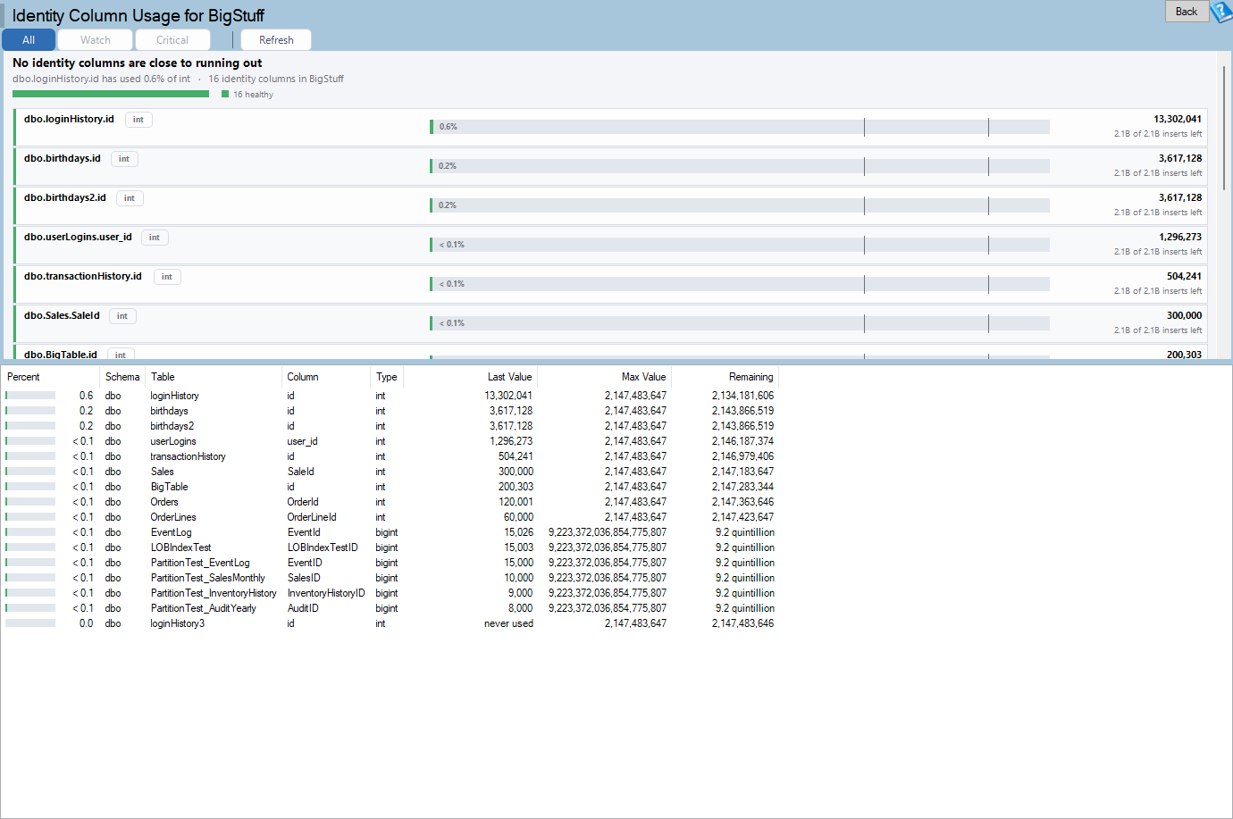Image resolution: width=1233 pixels, height=819 pixels.
Task: Select the OrderLines table row
Action: [x=390, y=517]
